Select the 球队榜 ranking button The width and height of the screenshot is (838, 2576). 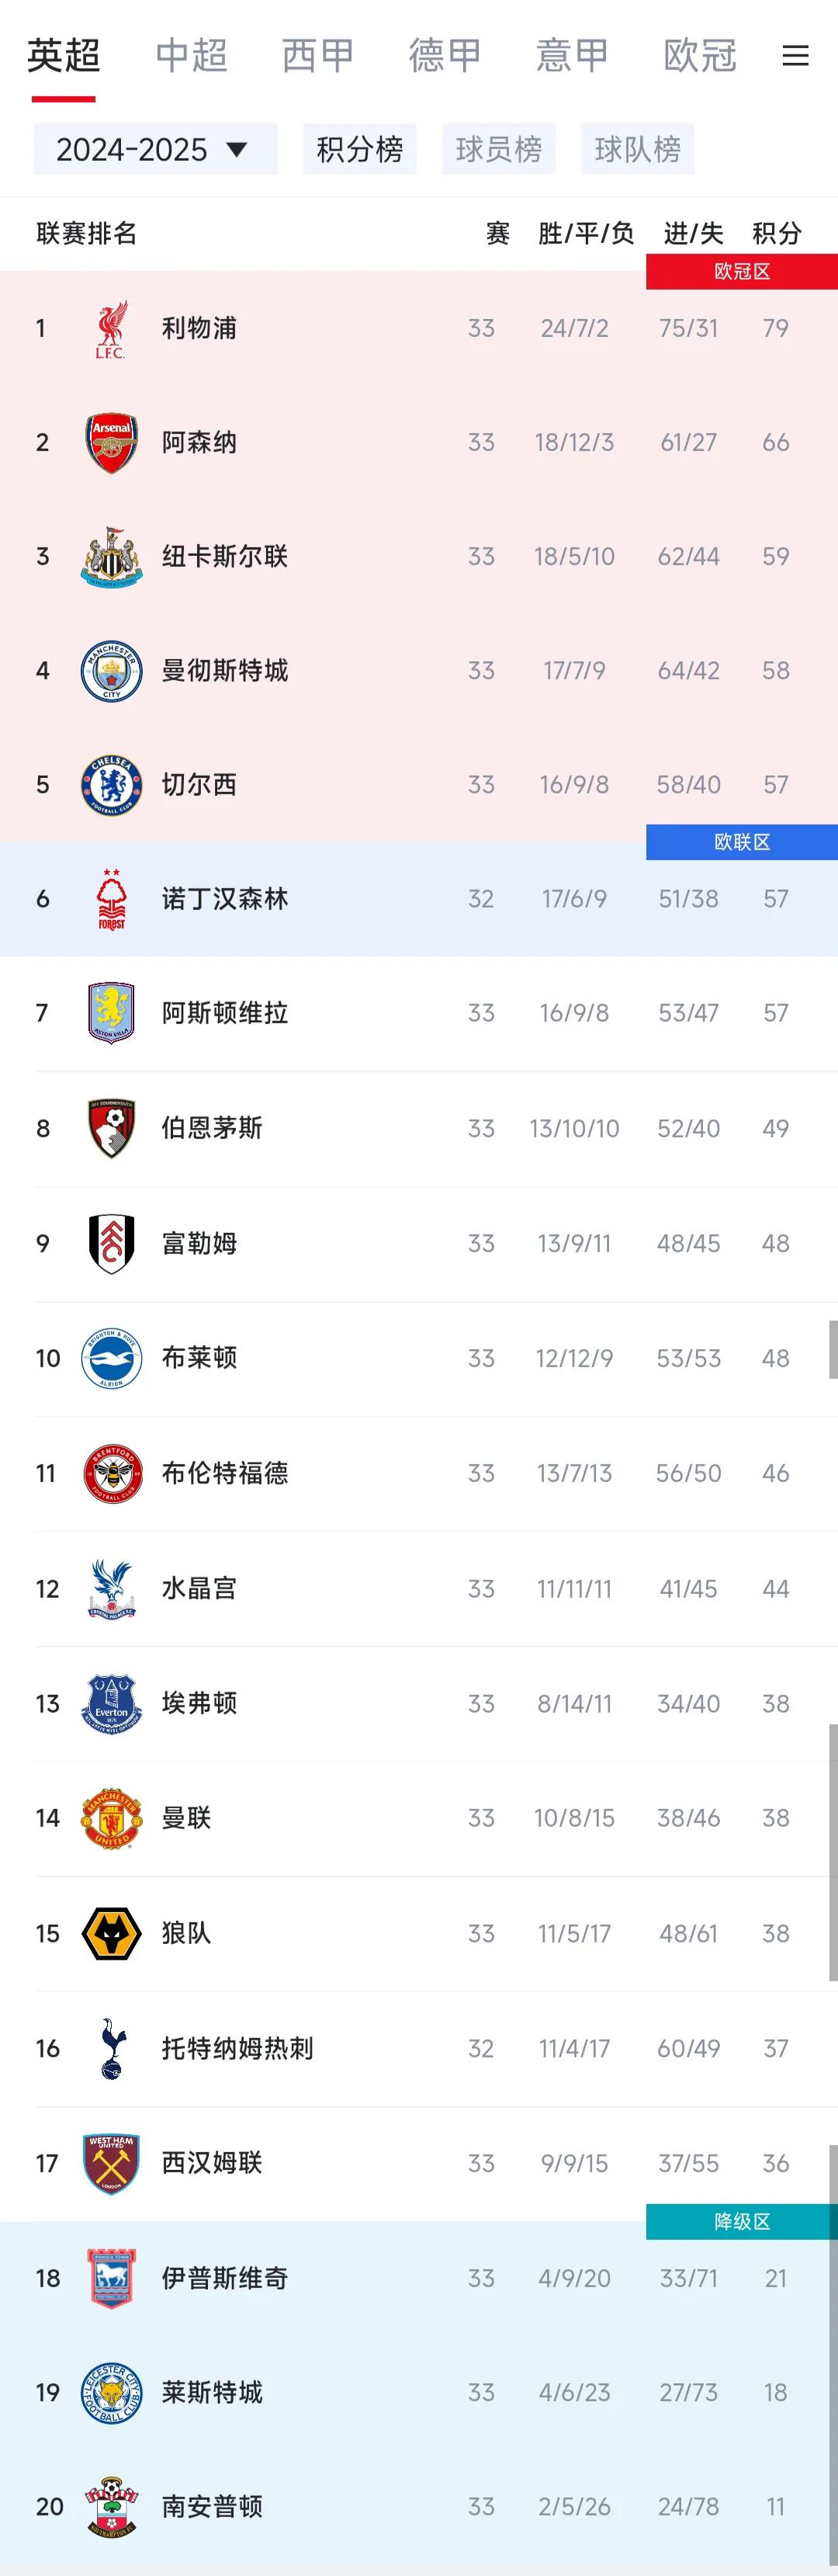pyautogui.click(x=637, y=149)
